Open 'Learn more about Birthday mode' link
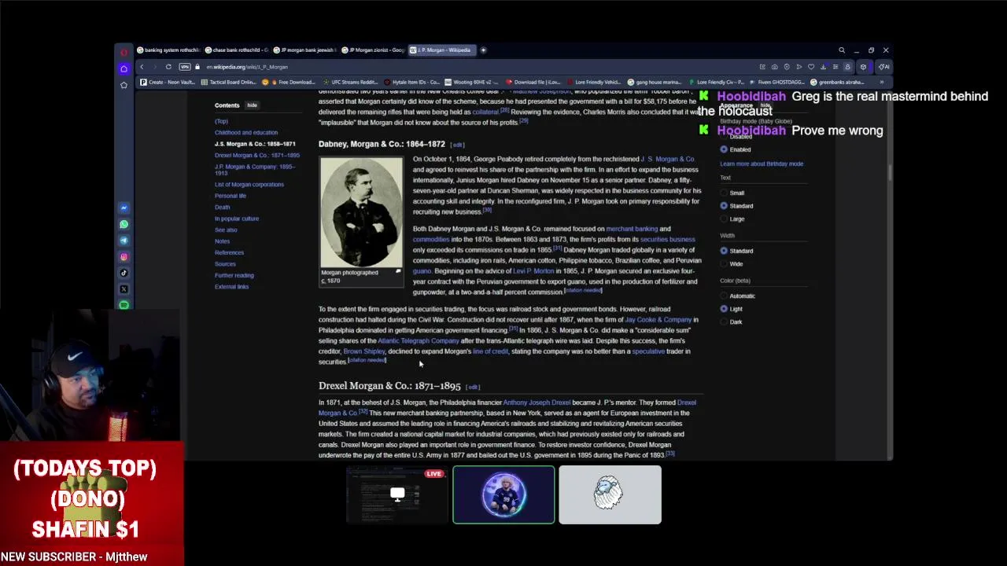The image size is (1007, 566). (x=762, y=164)
